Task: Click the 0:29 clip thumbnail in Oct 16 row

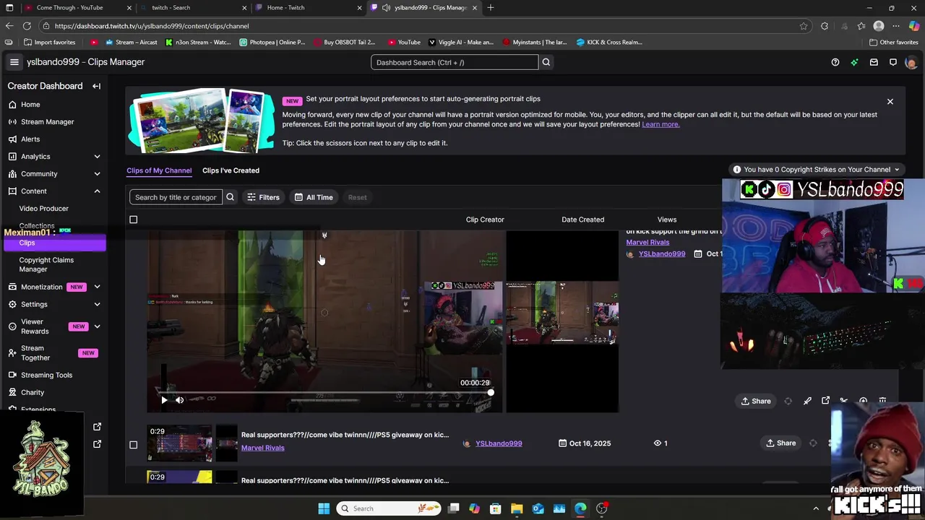Action: (180, 443)
